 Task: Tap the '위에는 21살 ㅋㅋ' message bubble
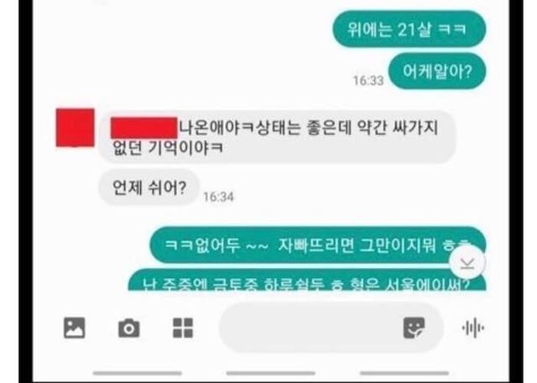click(x=409, y=29)
